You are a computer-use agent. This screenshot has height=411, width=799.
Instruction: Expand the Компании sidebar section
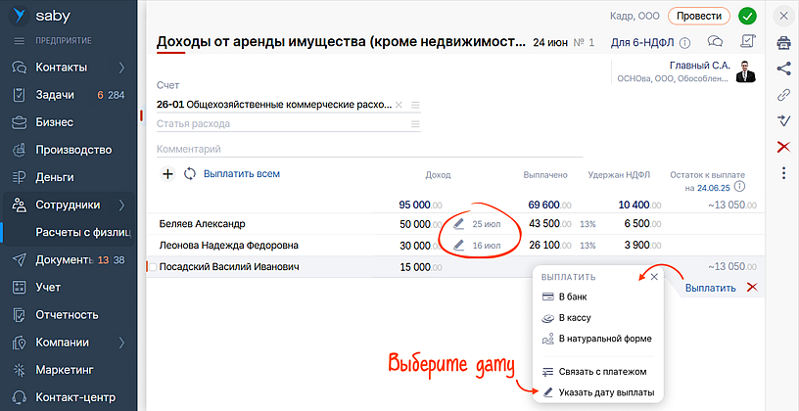tap(121, 342)
